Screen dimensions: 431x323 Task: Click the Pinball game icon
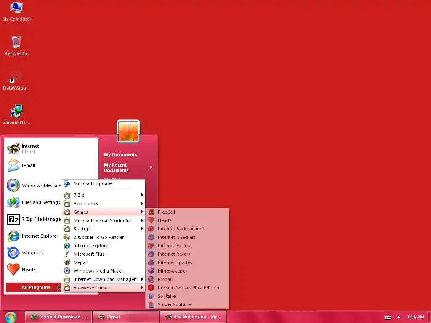click(151, 279)
